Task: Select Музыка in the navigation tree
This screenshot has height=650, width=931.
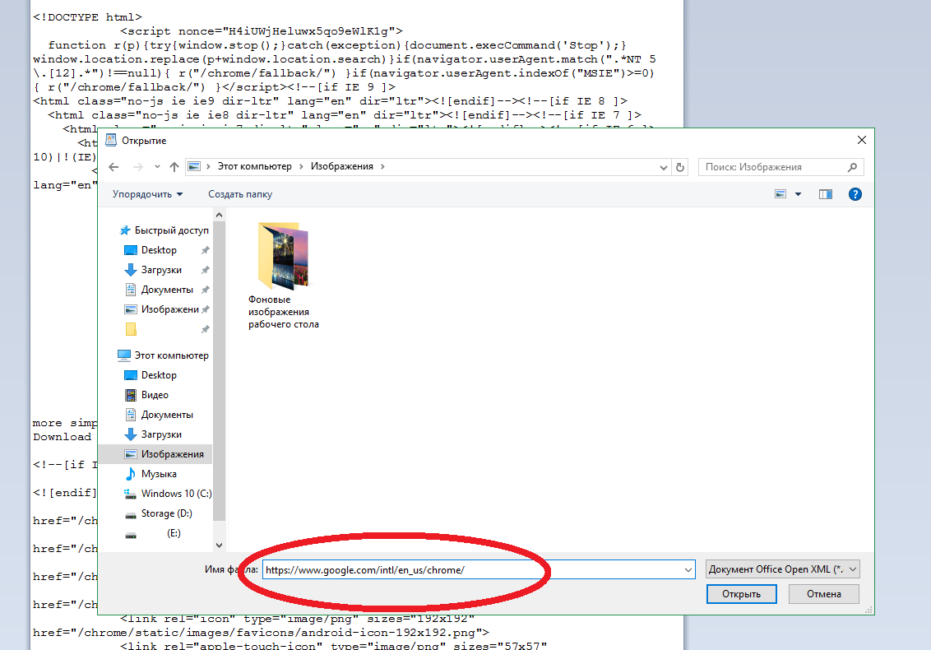Action: (x=159, y=474)
